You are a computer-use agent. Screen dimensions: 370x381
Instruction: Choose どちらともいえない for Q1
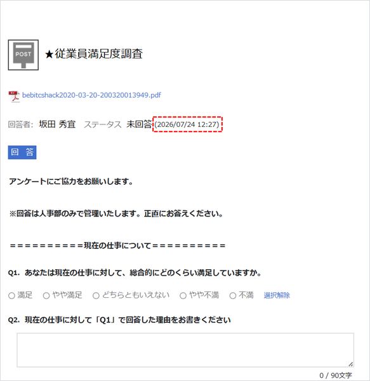point(96,296)
